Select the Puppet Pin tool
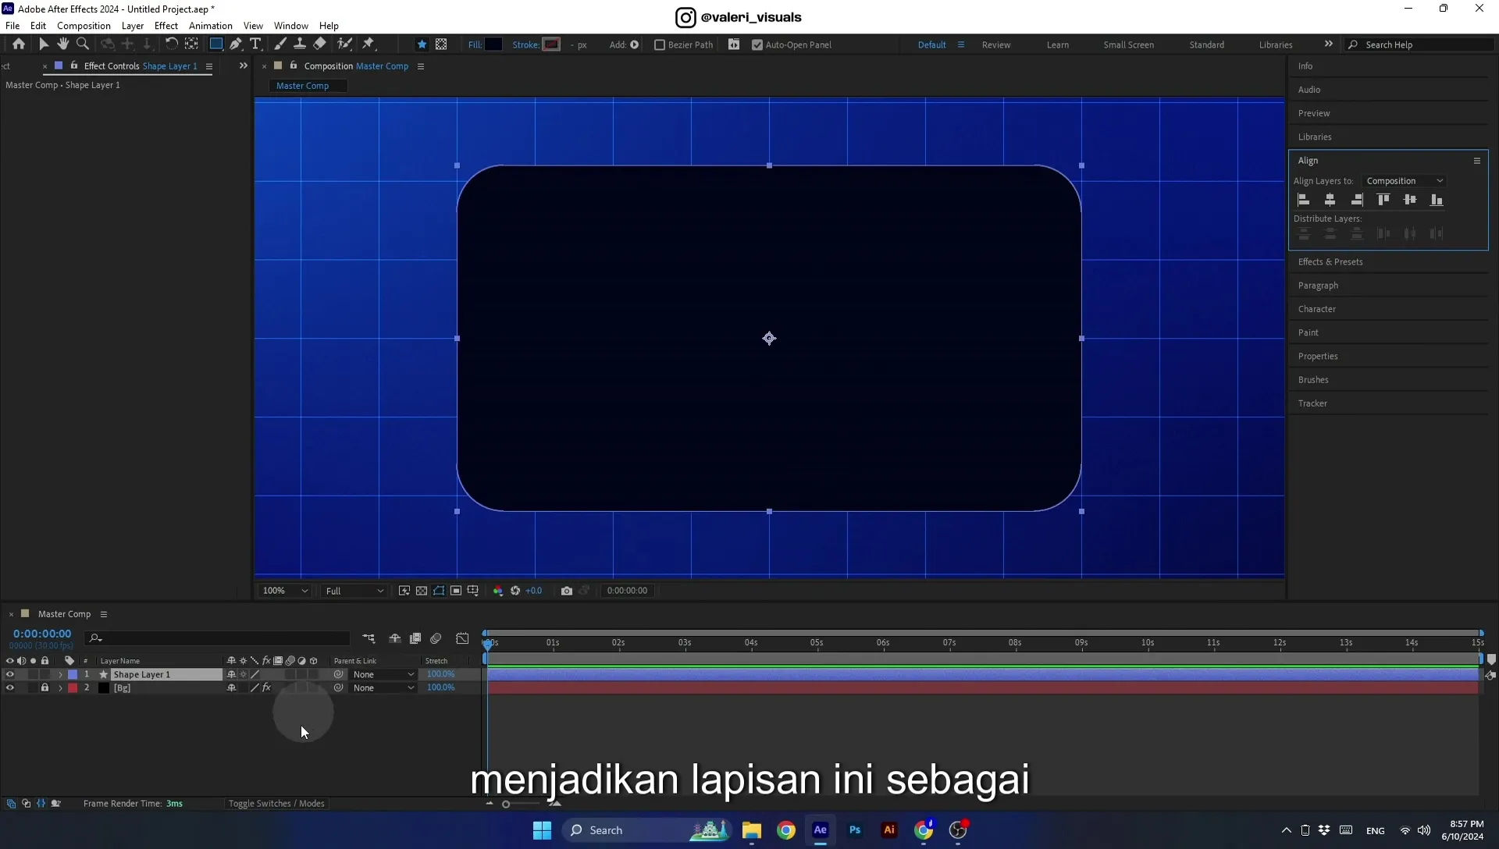This screenshot has height=849, width=1499. (x=369, y=44)
